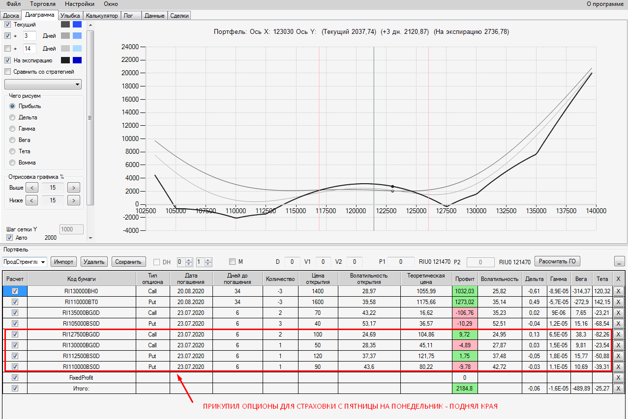Switch to the Калькулятор tab
The width and height of the screenshot is (628, 419).
(102, 16)
